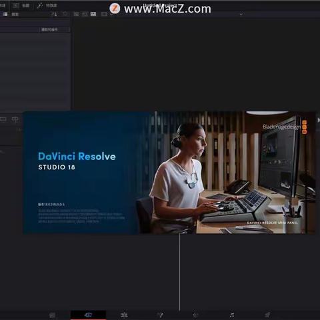Switch media pool to list view icon
The width and height of the screenshot is (320, 320).
pyautogui.click(x=5, y=14)
